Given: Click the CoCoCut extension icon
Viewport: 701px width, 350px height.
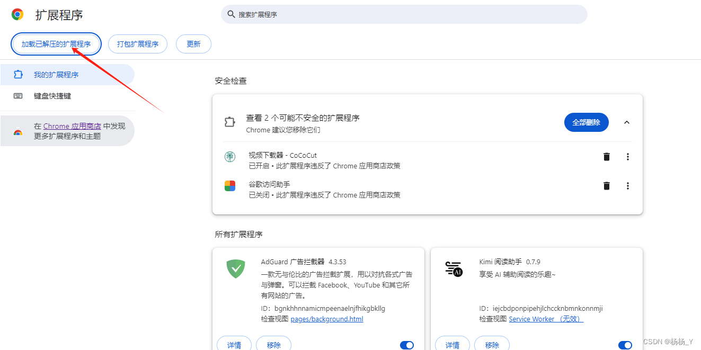Looking at the screenshot, I should coord(229,156).
